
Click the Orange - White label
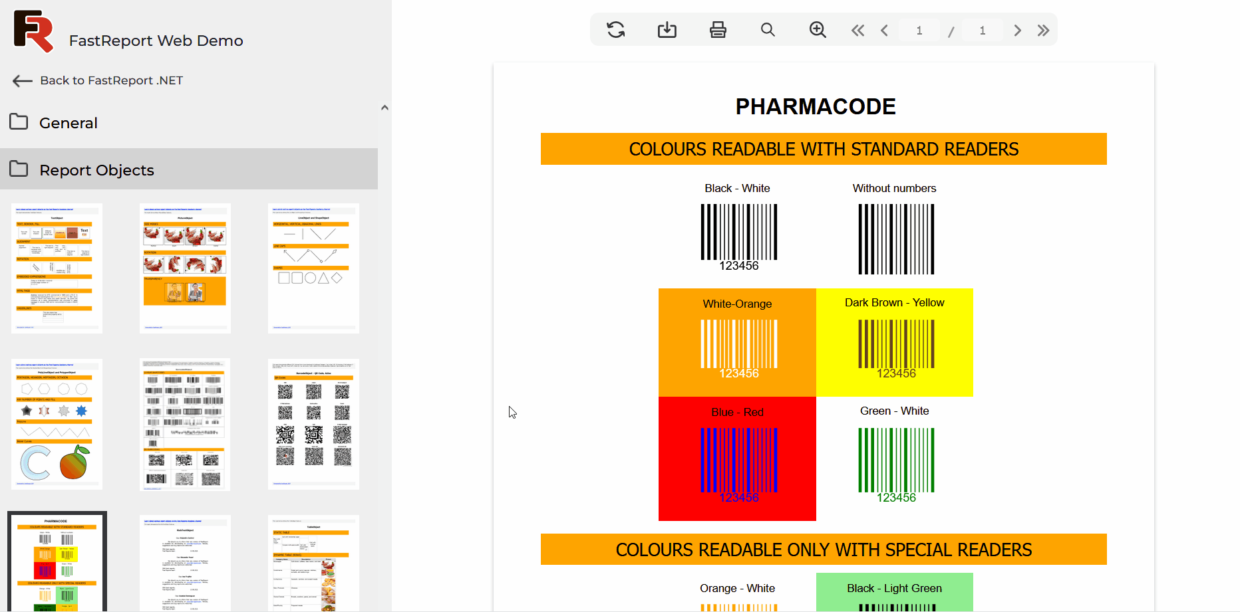coord(737,588)
